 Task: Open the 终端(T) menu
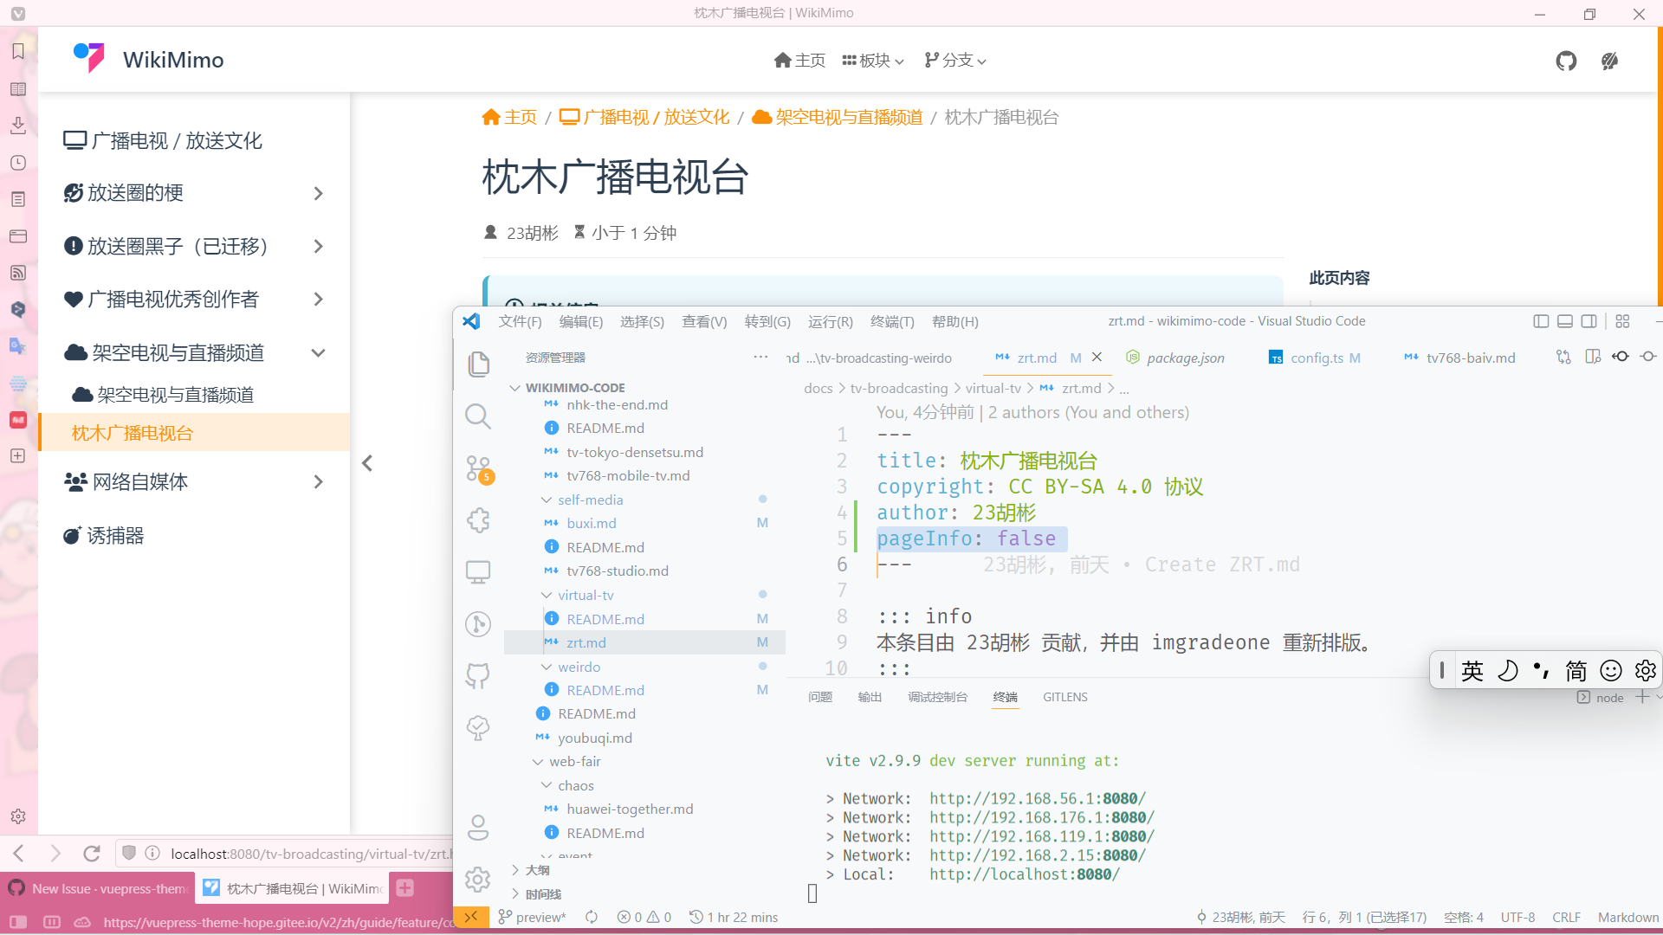tap(892, 321)
